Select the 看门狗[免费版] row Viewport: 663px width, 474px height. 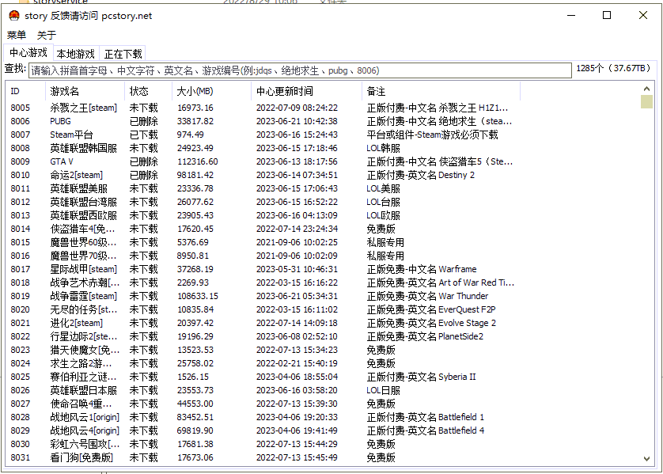pyautogui.click(x=263, y=458)
